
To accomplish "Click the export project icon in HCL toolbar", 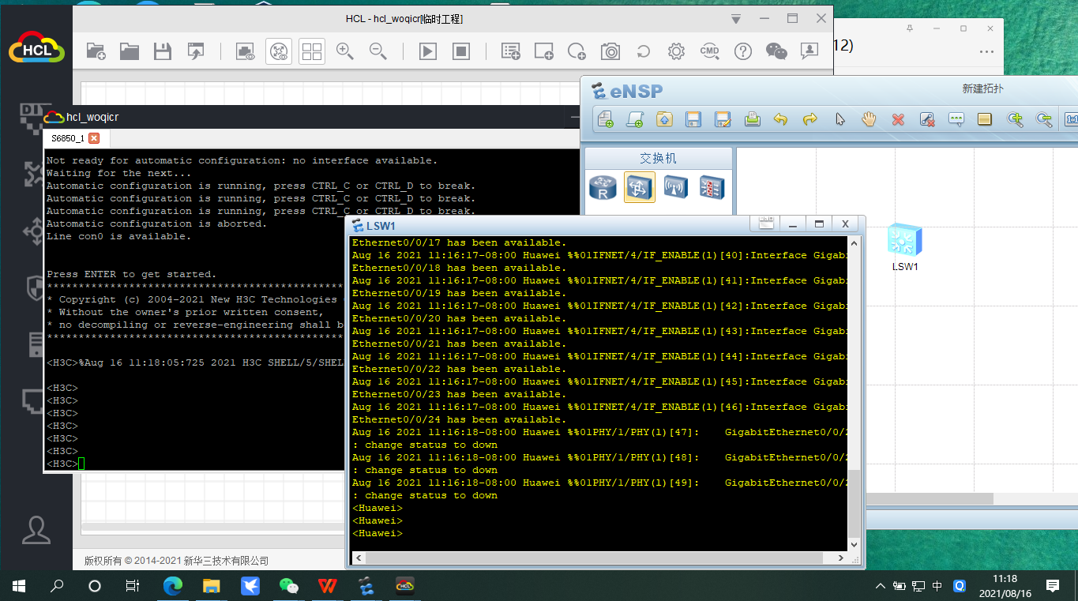I will point(196,51).
